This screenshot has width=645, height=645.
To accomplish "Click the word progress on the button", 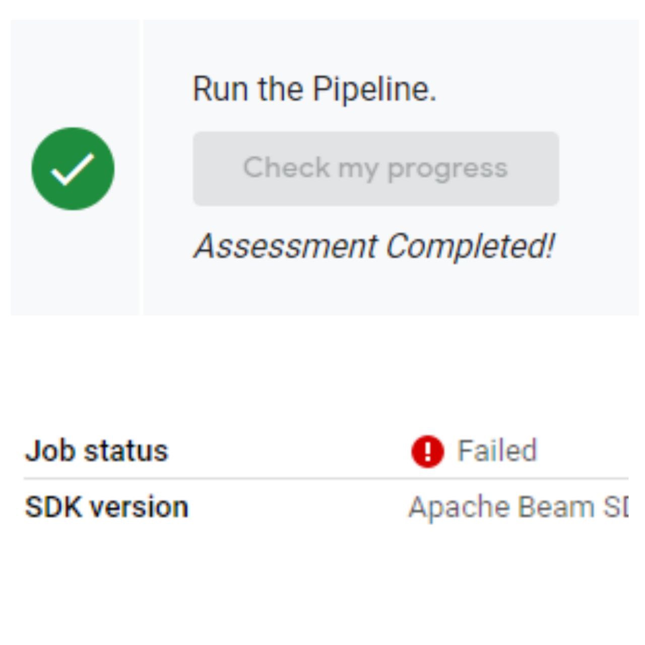I will [x=447, y=169].
